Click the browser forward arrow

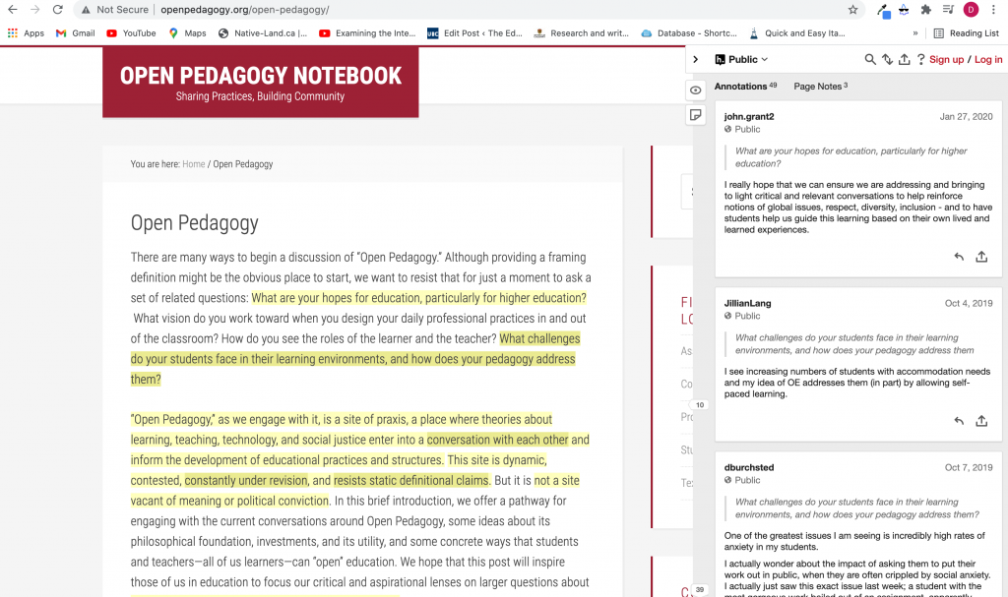[x=34, y=10]
